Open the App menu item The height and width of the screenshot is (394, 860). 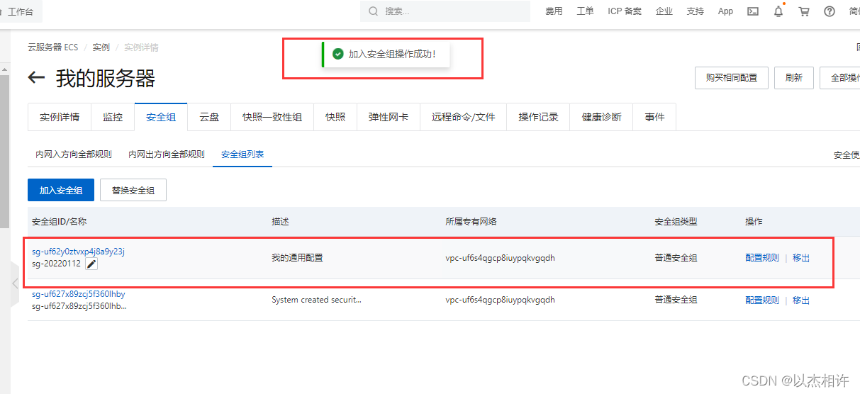click(x=725, y=11)
